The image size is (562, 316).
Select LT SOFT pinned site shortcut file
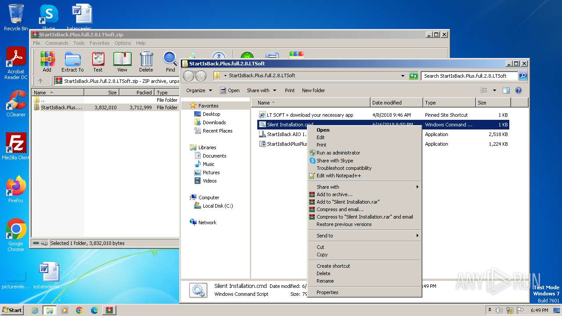pyautogui.click(x=383, y=115)
